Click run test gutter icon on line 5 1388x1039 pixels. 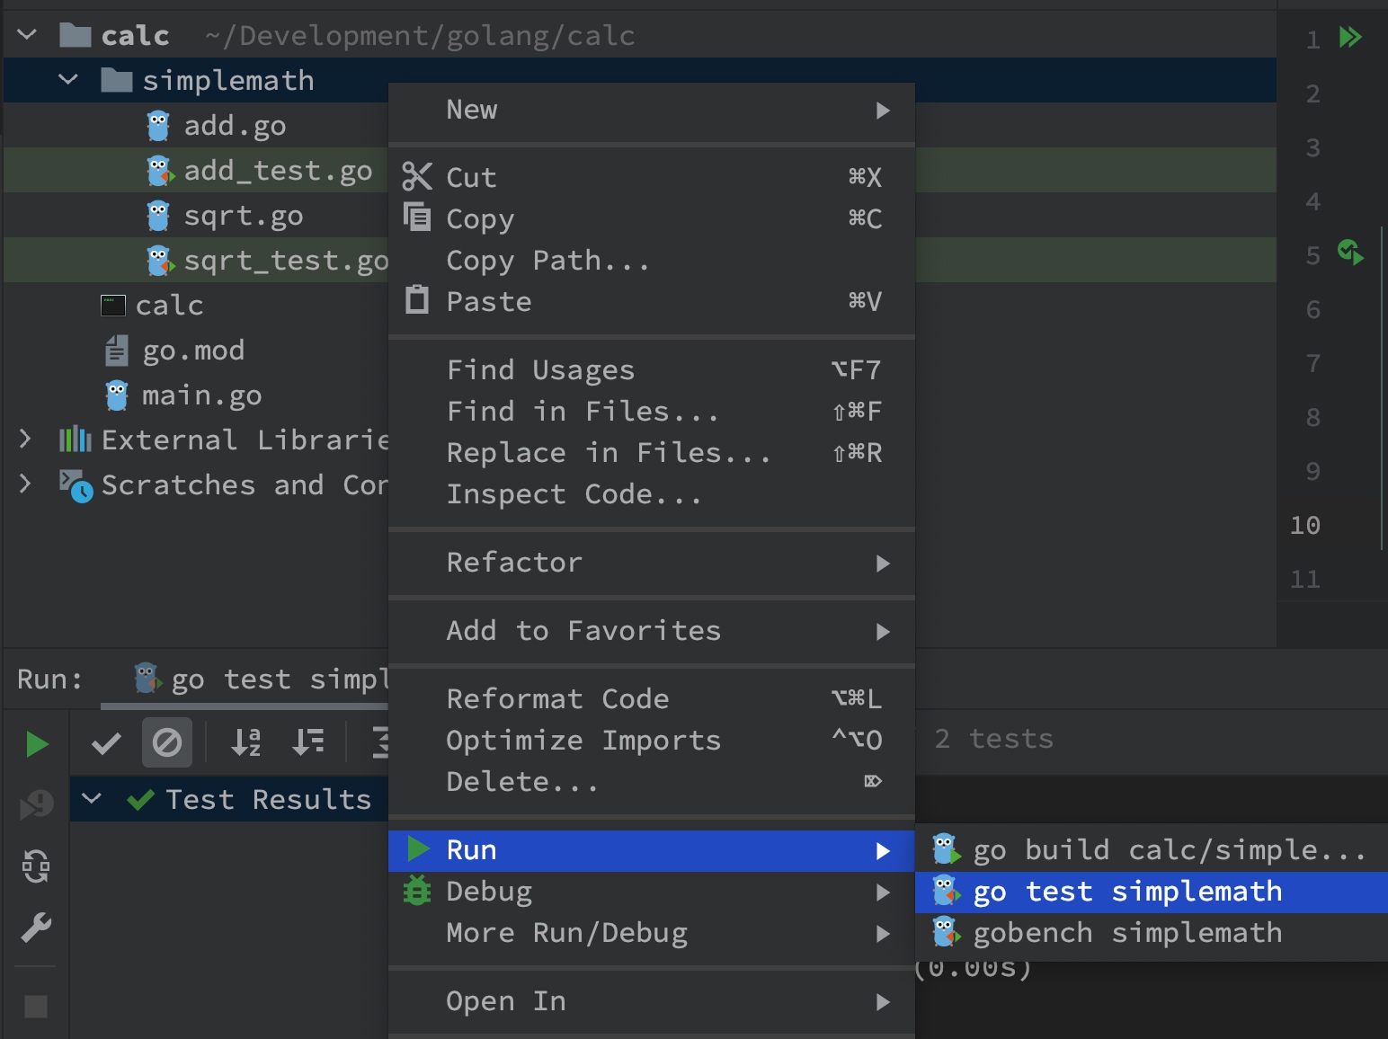click(x=1350, y=253)
